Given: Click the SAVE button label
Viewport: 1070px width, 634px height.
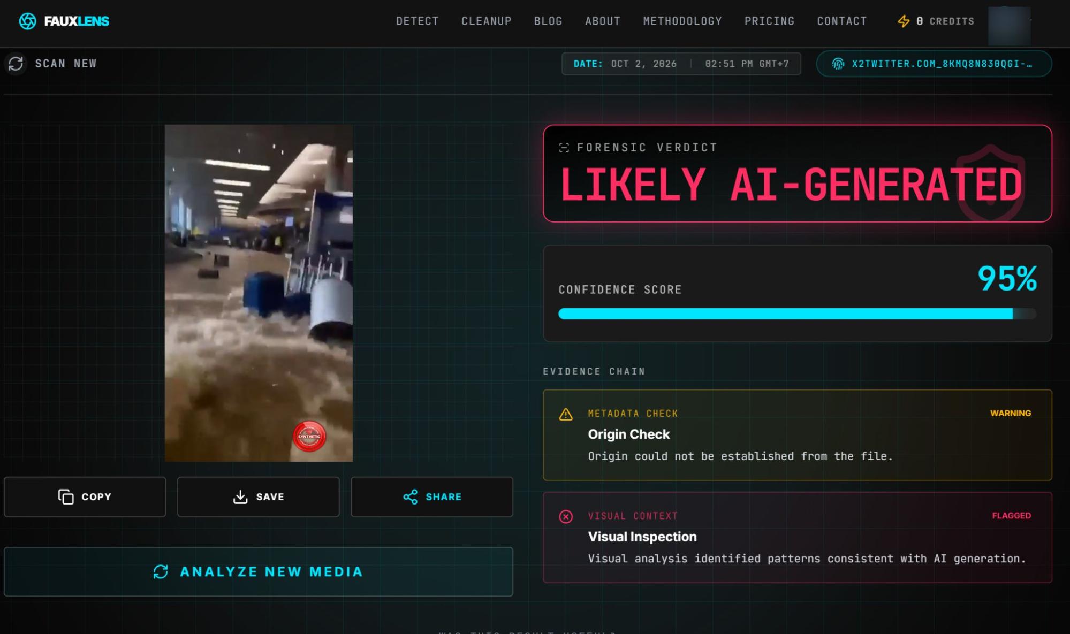Looking at the screenshot, I should tap(270, 496).
